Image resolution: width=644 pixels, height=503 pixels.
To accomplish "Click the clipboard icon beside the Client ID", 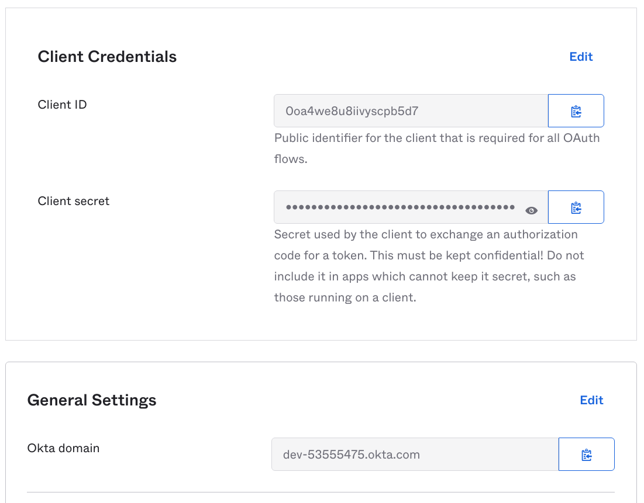I will (x=576, y=110).
